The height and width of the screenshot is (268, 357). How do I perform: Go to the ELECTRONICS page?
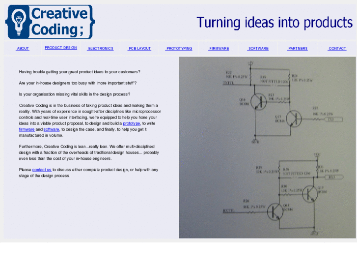point(100,48)
